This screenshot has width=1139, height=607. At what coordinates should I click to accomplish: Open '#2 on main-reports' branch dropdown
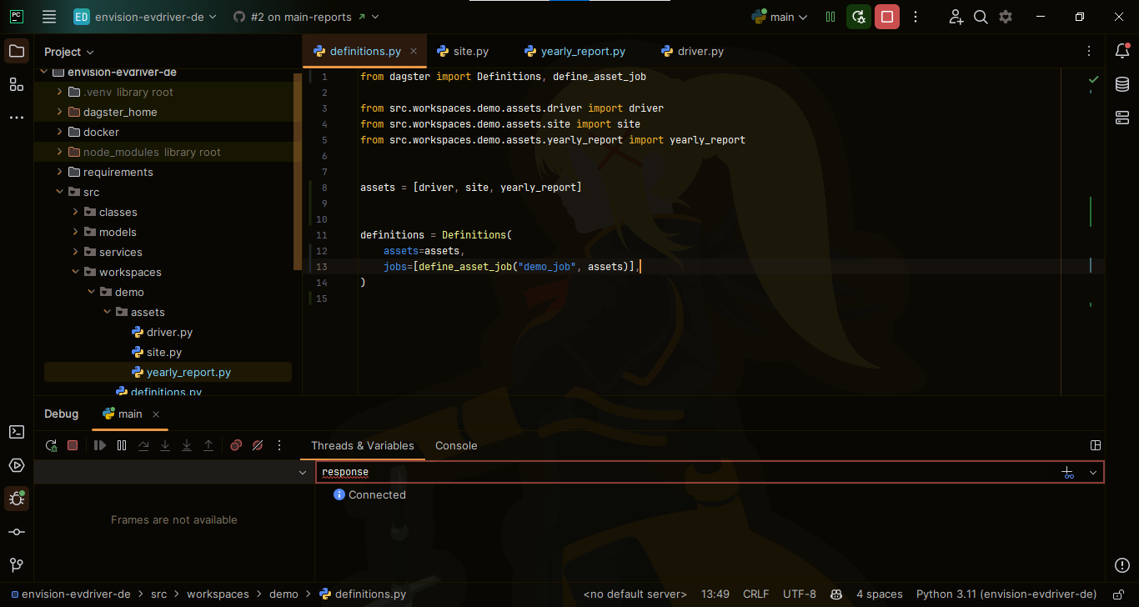(306, 17)
